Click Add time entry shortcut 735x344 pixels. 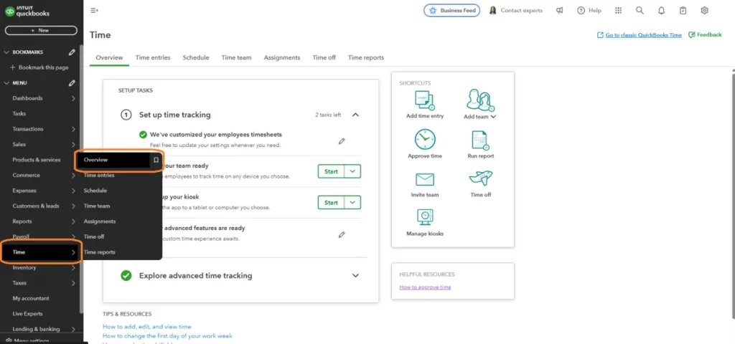(425, 105)
